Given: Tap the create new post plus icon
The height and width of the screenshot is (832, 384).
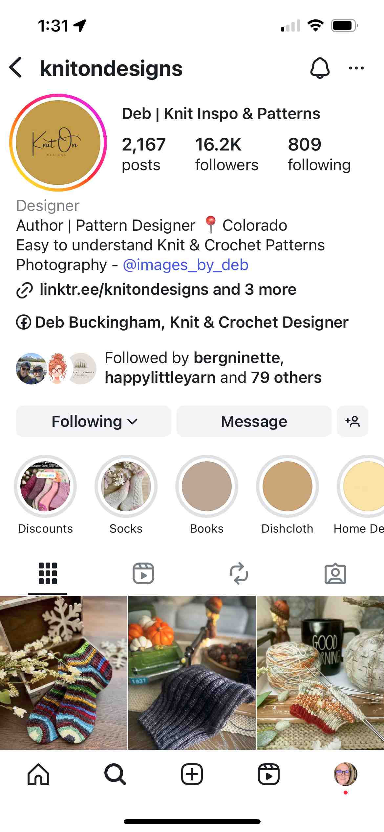Looking at the screenshot, I should pos(192,774).
